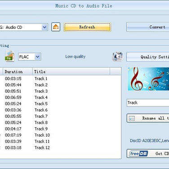Viewport: 169px width, 169px height.
Task: Click the FLAC file format icon
Action: point(9,56)
